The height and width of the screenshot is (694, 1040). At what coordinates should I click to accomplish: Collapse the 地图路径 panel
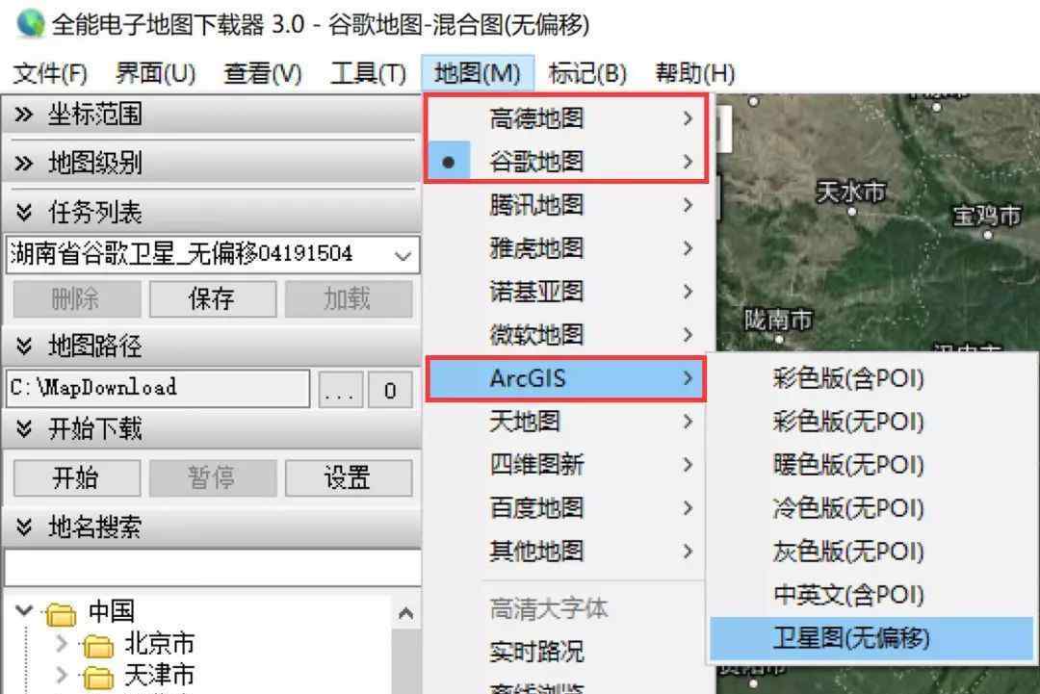point(24,346)
